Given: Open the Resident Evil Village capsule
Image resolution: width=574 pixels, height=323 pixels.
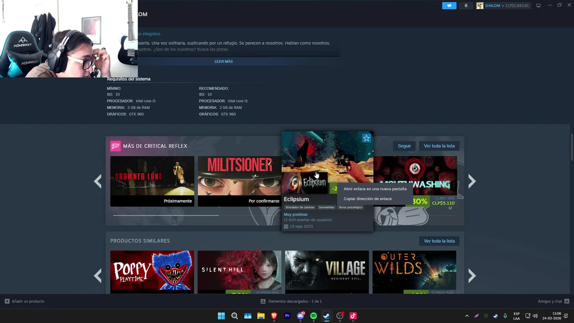Looking at the screenshot, I should [x=327, y=272].
